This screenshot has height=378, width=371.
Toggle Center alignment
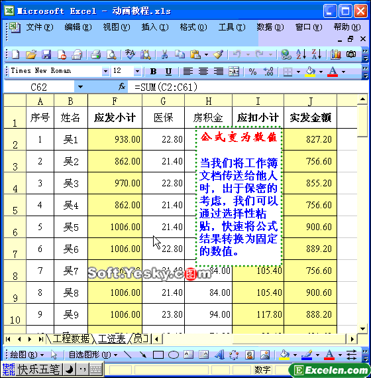pos(203,72)
